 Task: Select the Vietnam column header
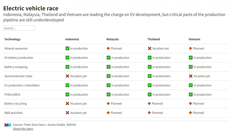click(194, 39)
